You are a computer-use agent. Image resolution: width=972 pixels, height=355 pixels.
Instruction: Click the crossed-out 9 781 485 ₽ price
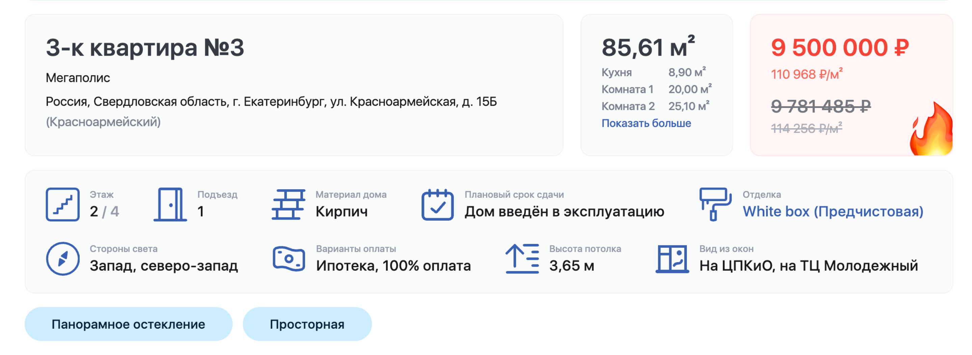pos(821,106)
